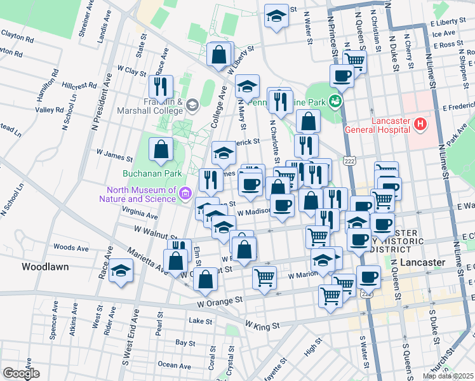The width and height of the screenshot is (475, 381).
Task: Click the Ocean Ave label
Action: [x=175, y=365]
